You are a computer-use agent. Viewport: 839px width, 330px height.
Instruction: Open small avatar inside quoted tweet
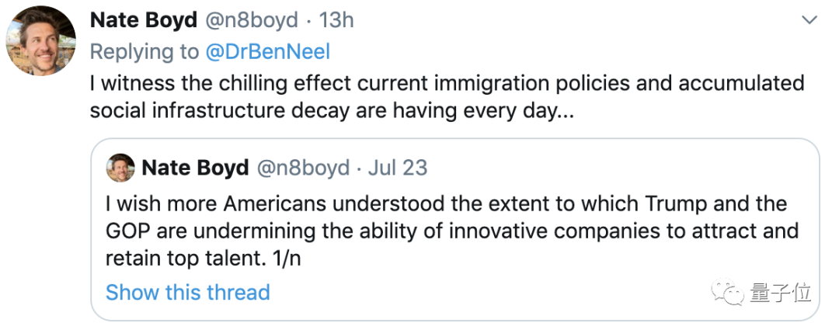pos(120,168)
